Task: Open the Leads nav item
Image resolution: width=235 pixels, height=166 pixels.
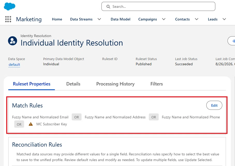Action: pos(213,19)
